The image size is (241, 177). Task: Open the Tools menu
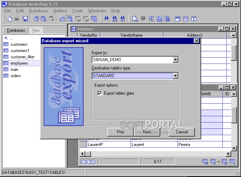click(78, 11)
